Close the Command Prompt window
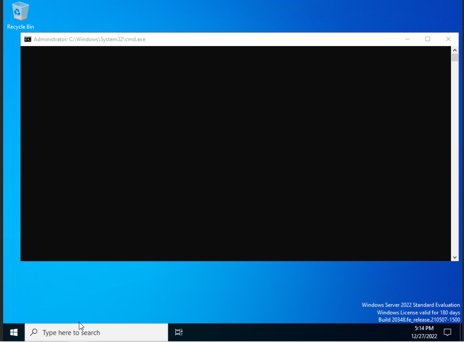This screenshot has height=342, width=464. pos(448,39)
